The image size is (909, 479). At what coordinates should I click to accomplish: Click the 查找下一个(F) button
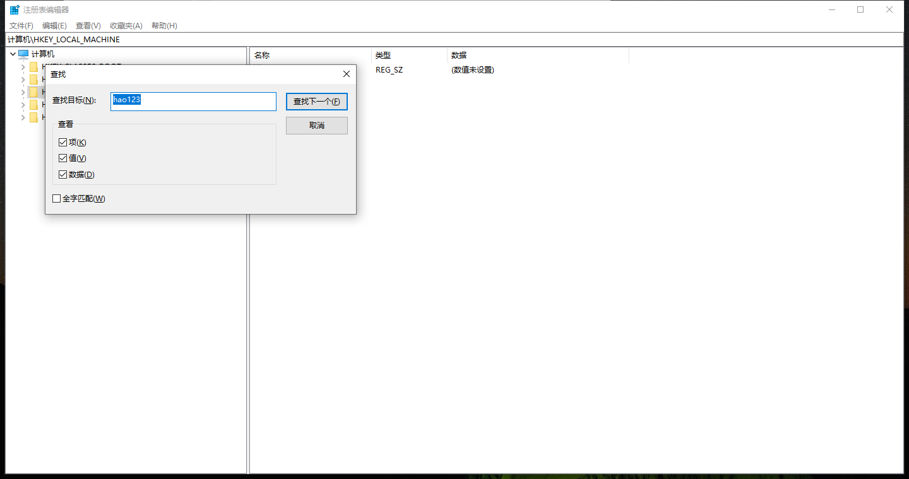click(316, 101)
